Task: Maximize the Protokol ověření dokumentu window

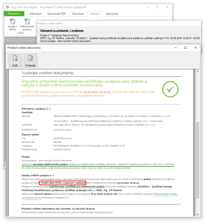Action: [x=185, y=47]
